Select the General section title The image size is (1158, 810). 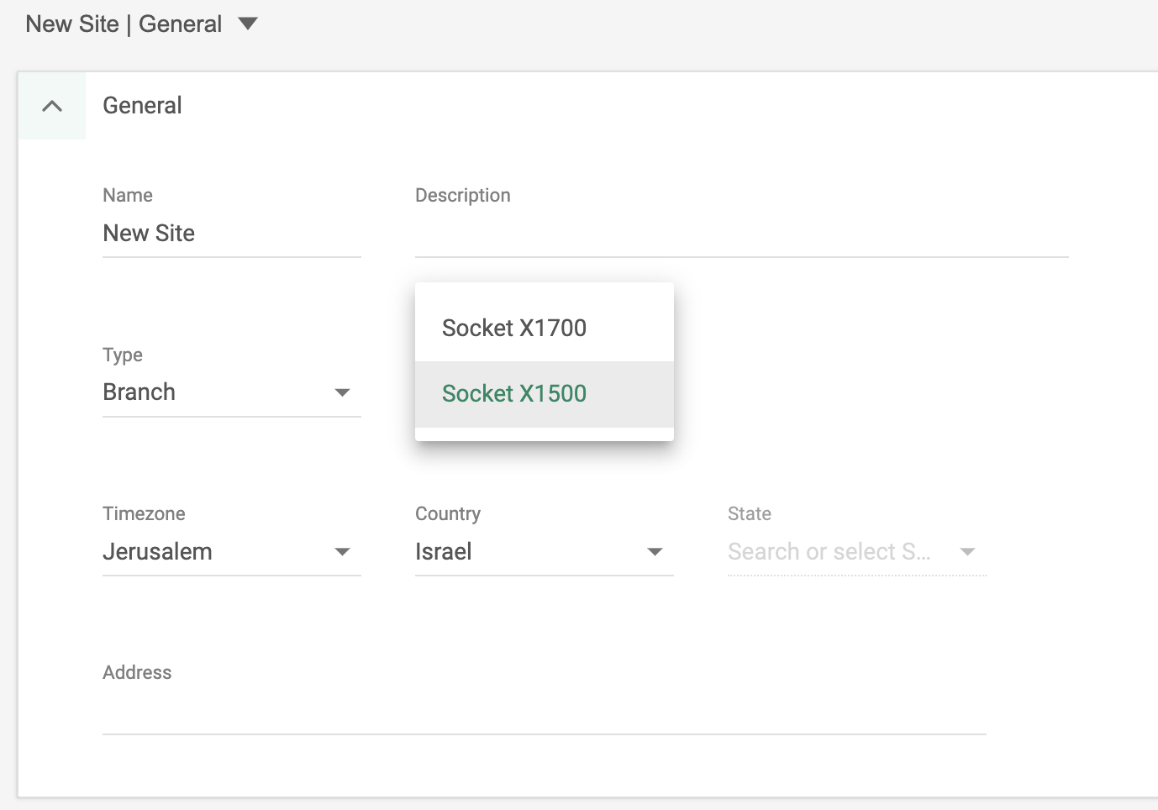pyautogui.click(x=141, y=105)
